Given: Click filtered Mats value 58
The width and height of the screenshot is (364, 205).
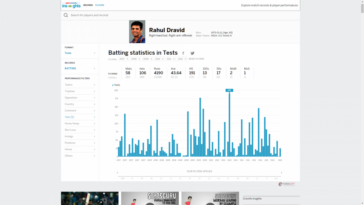Looking at the screenshot, I should 128,73.
